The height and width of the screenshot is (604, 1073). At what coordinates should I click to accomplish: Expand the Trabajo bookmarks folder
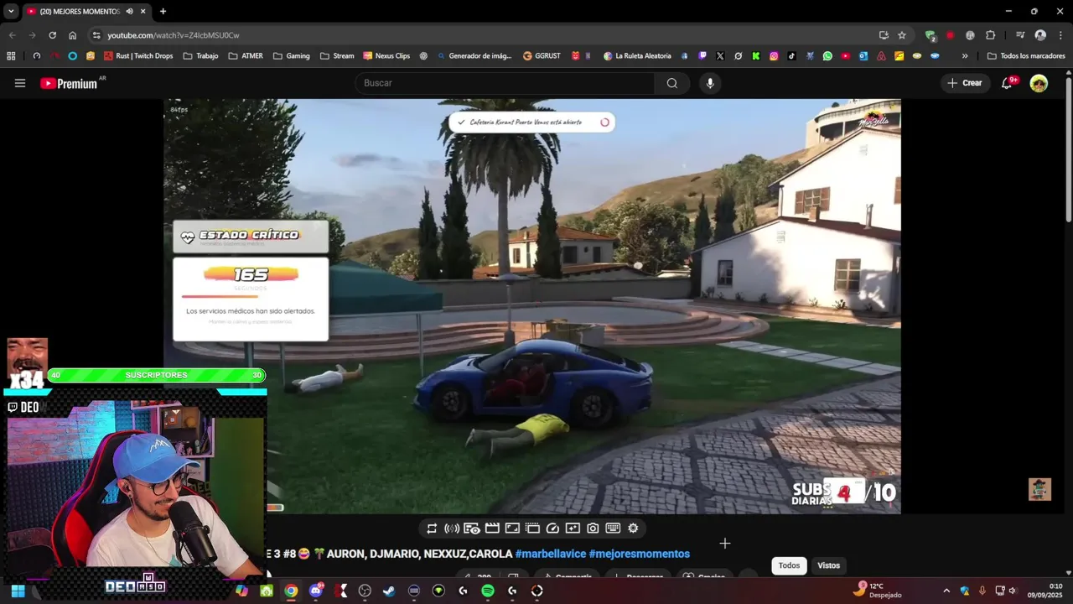[200, 56]
